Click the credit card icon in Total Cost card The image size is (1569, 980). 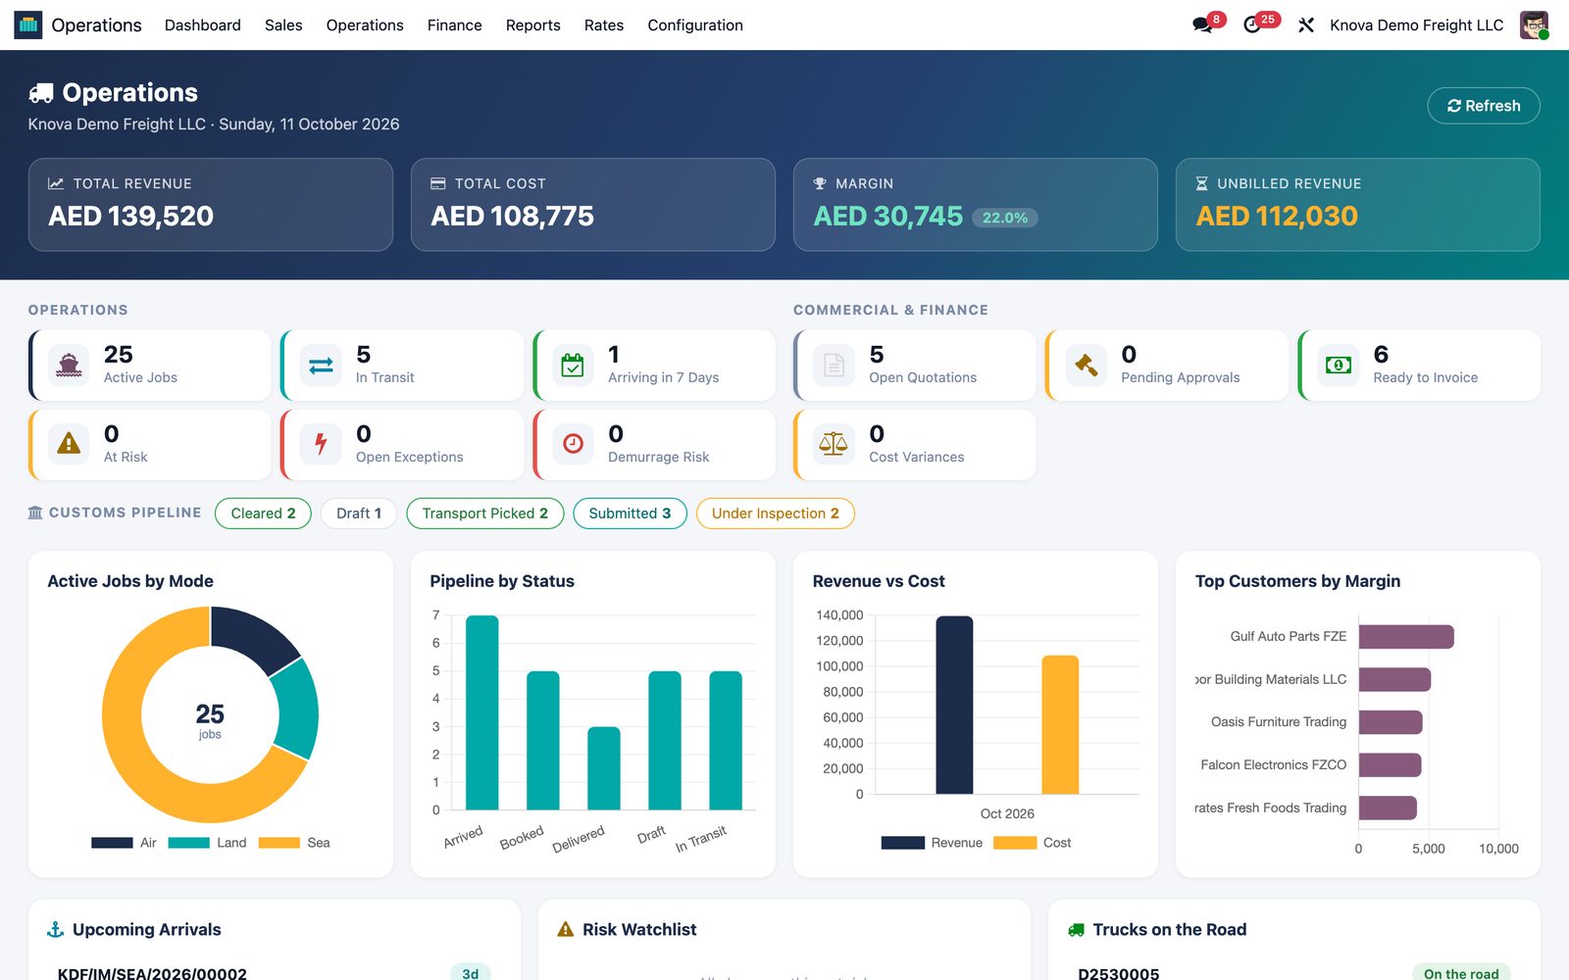[438, 183]
